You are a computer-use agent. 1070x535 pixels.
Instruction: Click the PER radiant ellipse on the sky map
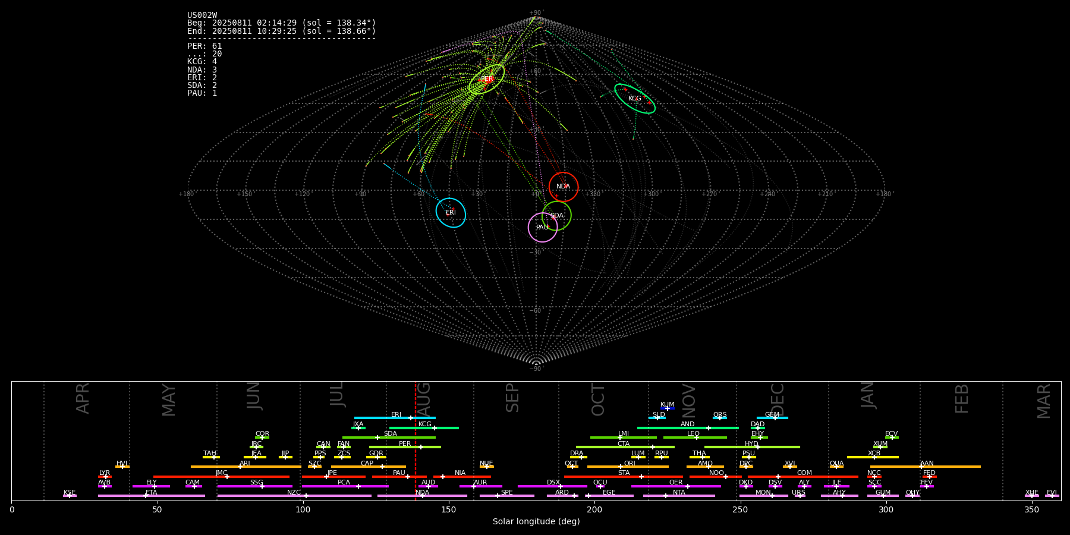click(x=486, y=79)
